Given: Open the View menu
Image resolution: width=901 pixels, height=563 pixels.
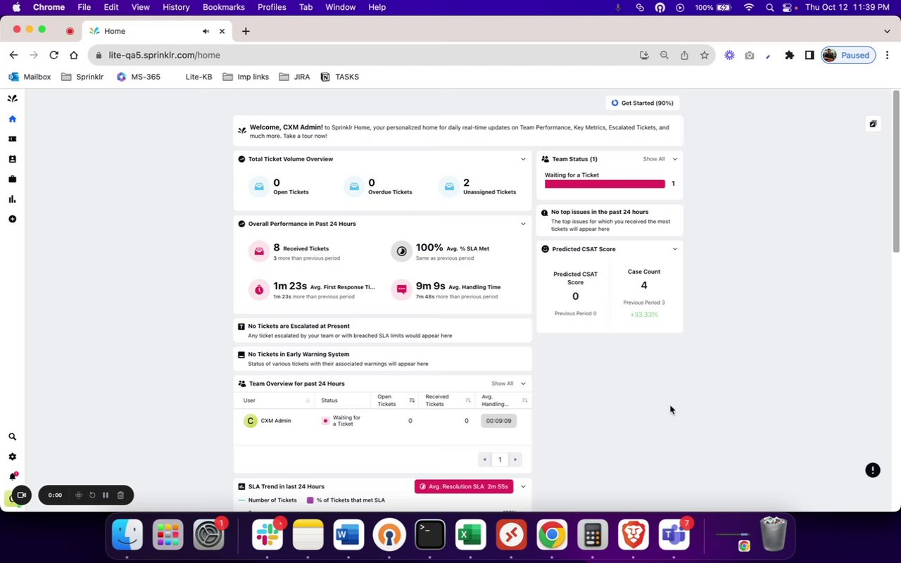Looking at the screenshot, I should [x=141, y=7].
